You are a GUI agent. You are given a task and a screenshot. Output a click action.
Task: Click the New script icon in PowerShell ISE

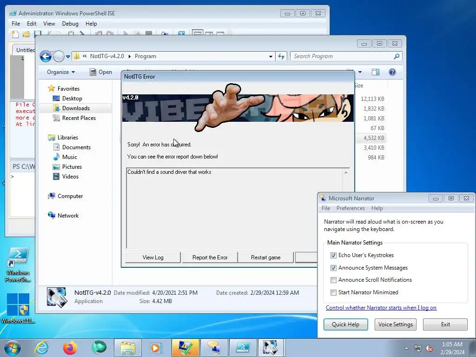[15, 34]
